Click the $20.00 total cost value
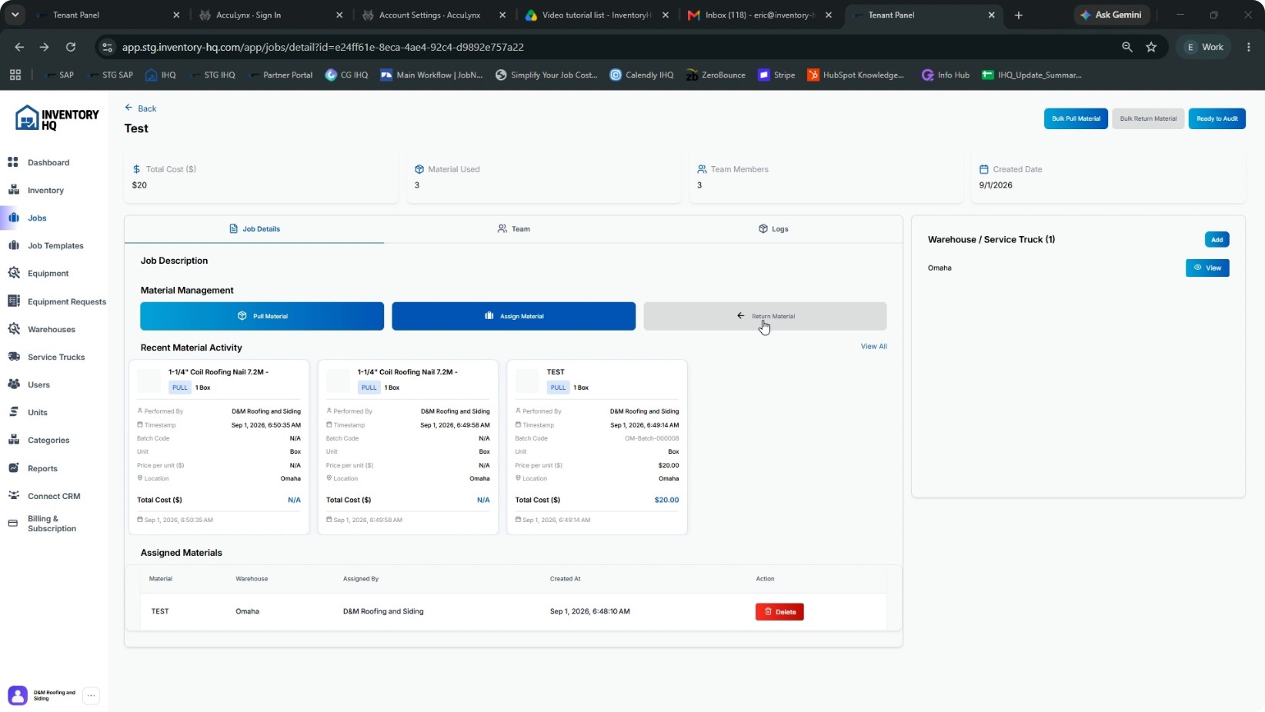The height and width of the screenshot is (712, 1265). click(x=666, y=500)
